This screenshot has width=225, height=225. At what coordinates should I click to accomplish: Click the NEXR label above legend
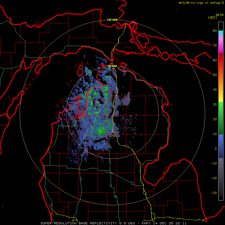coord(220,15)
